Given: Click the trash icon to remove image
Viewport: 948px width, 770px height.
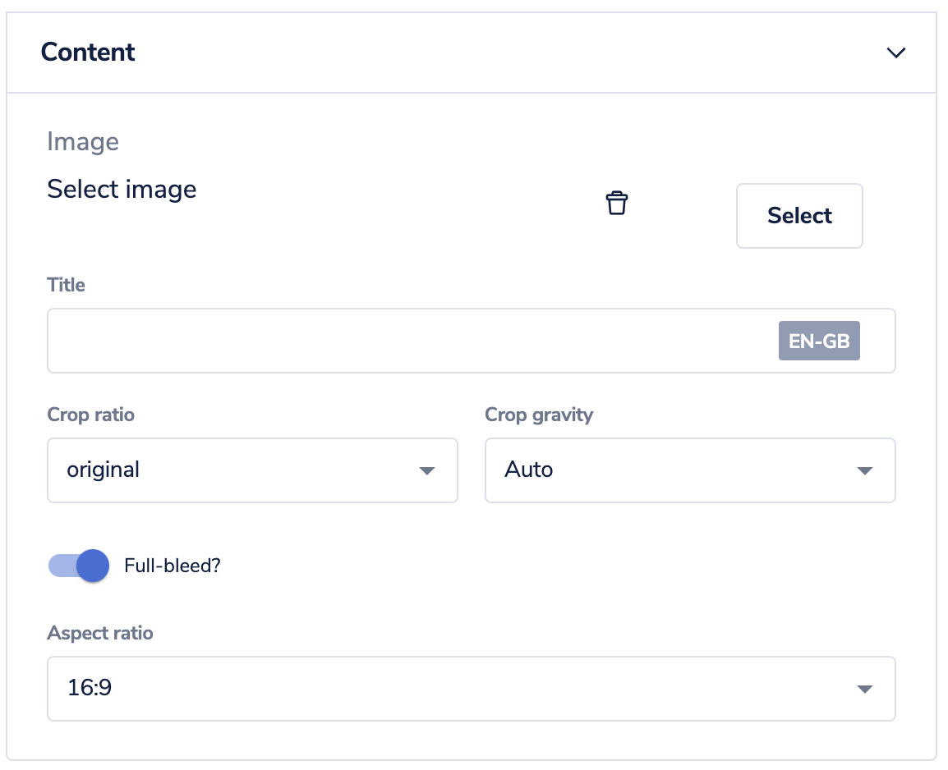Looking at the screenshot, I should [x=617, y=203].
